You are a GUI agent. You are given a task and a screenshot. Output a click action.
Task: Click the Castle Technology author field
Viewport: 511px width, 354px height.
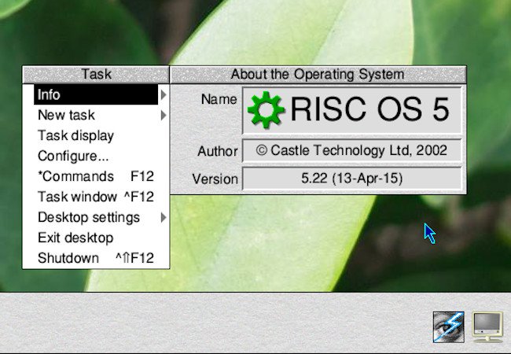pyautogui.click(x=351, y=150)
